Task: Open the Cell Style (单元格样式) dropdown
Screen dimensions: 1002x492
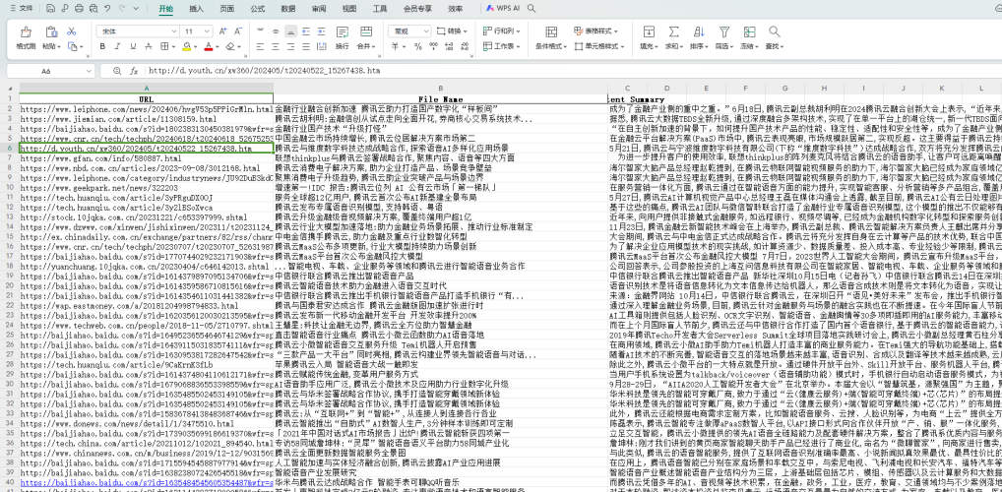Action: point(598,46)
